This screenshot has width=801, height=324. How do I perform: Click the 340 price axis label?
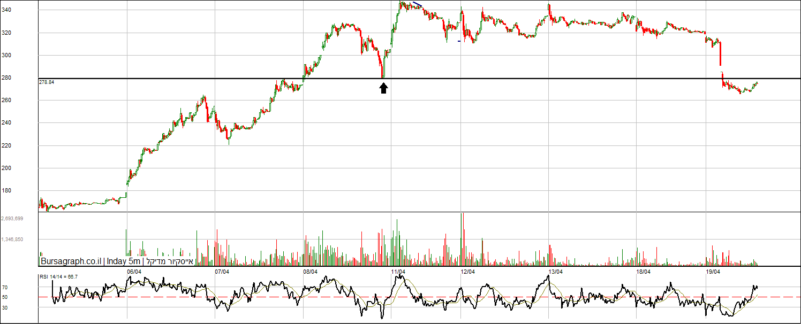pyautogui.click(x=6, y=10)
